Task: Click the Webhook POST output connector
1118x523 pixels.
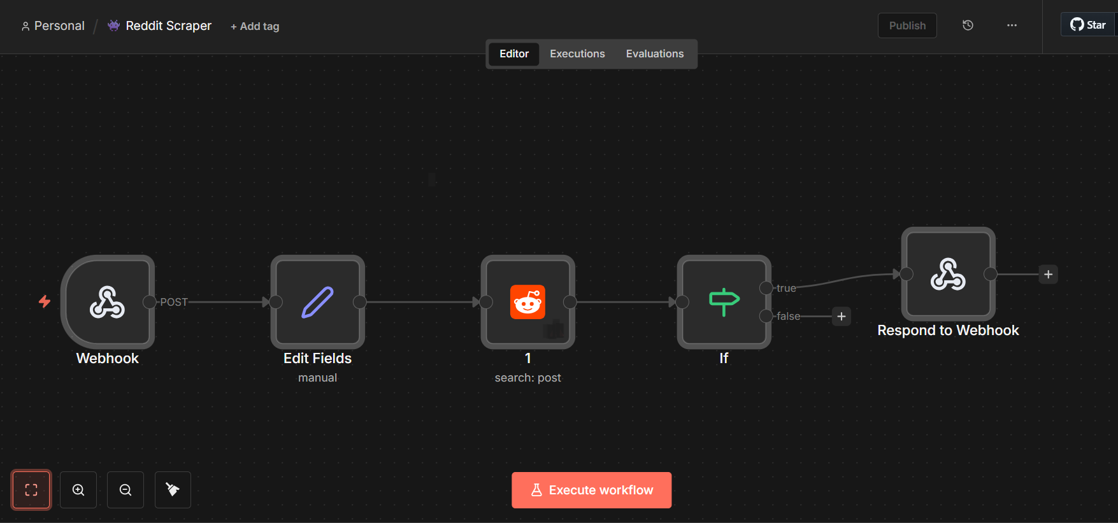Action: pos(150,302)
